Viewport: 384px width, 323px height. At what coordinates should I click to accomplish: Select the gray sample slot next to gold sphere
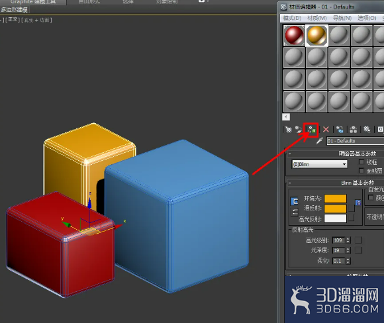point(339,35)
